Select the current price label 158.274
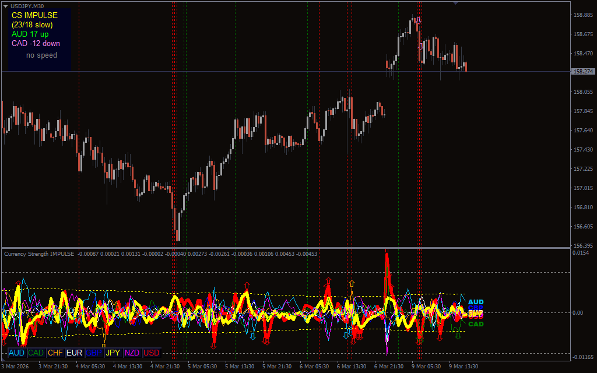This screenshot has height=373, width=597. [x=583, y=72]
